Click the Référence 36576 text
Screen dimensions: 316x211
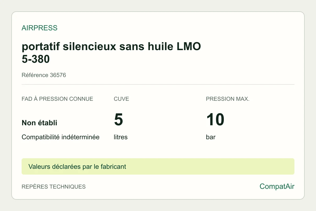(44, 75)
